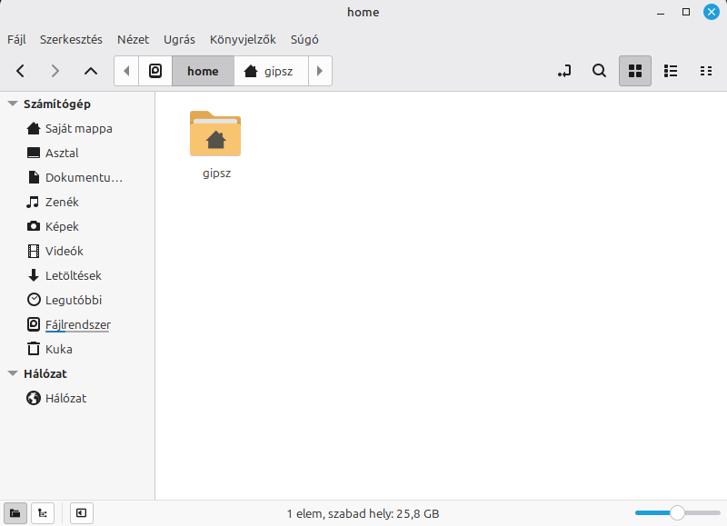Click the filesystem root icon in path bar
The image size is (727, 526).
[155, 71]
